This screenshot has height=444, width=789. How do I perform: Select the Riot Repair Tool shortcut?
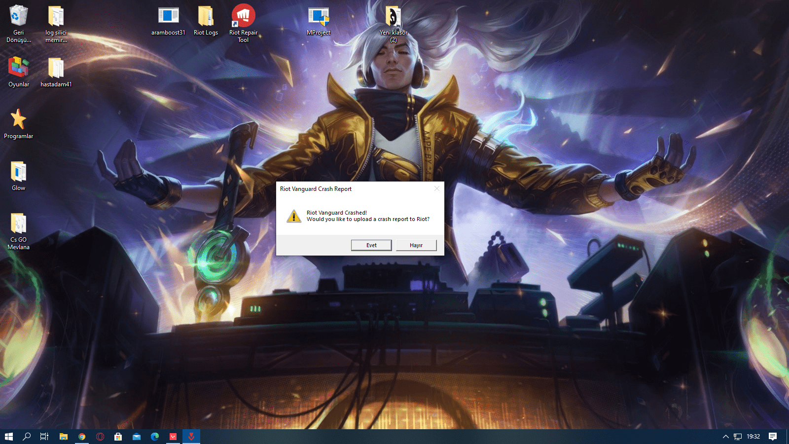(243, 24)
